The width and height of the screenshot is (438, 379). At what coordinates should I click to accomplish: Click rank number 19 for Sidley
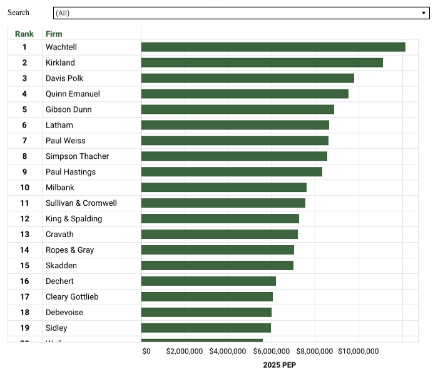click(x=24, y=328)
